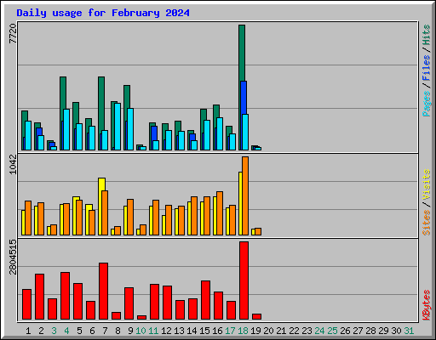Screen dimensions: 436x340
Task: Click the red KBytes bar for day 2
Action: (39, 297)
